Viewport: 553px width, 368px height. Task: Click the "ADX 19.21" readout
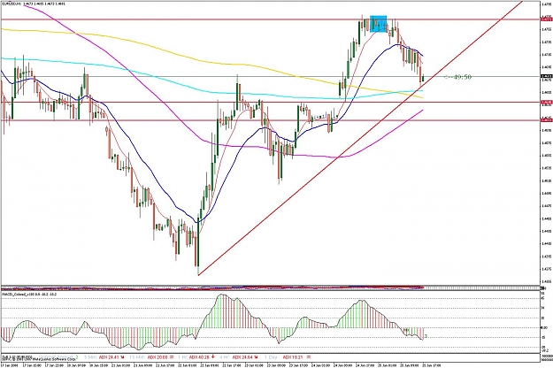click(293, 357)
